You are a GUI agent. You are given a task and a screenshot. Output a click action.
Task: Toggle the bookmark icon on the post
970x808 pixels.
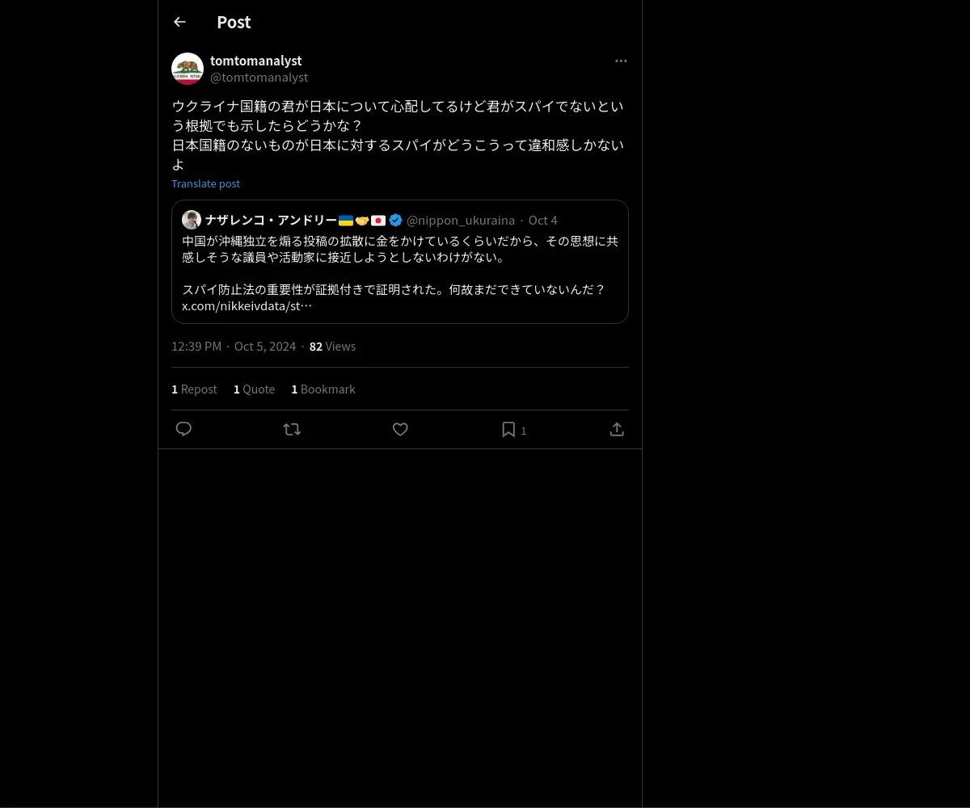coord(508,429)
